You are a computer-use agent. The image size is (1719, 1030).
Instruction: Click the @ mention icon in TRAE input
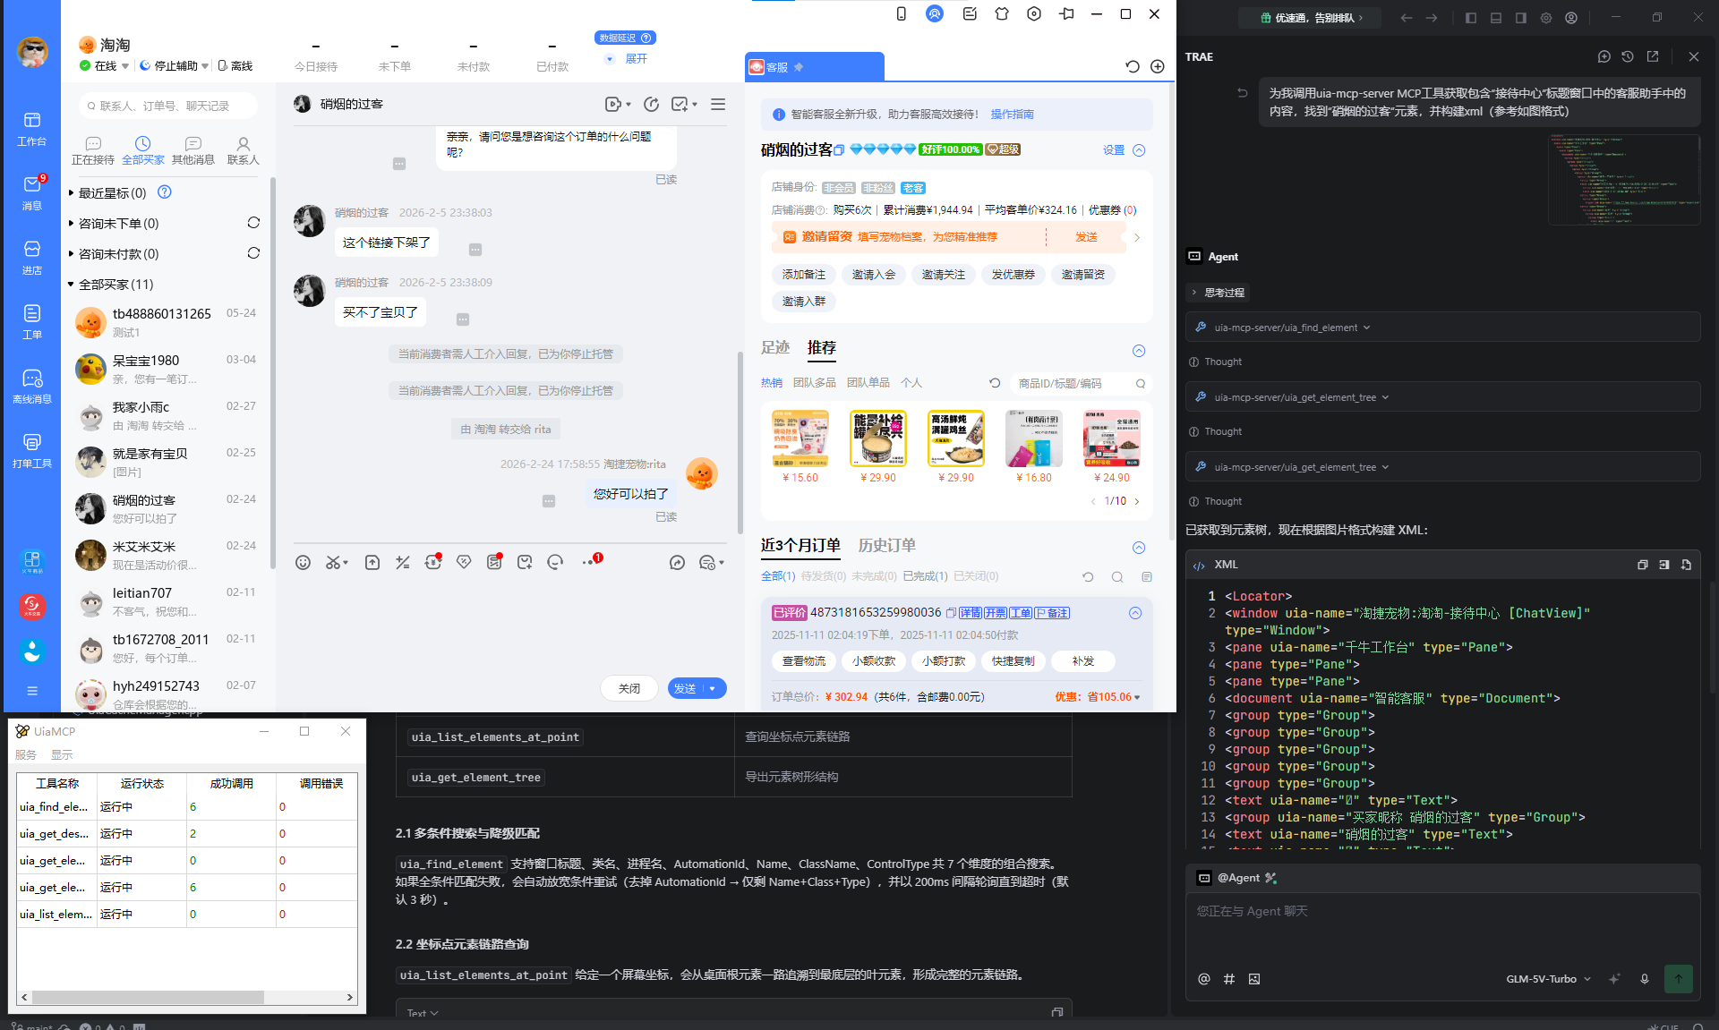[1204, 979]
